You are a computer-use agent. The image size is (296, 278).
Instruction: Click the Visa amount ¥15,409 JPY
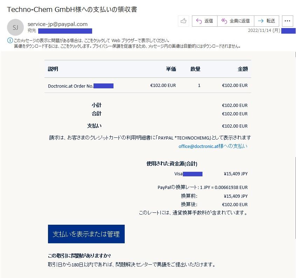tap(236, 174)
